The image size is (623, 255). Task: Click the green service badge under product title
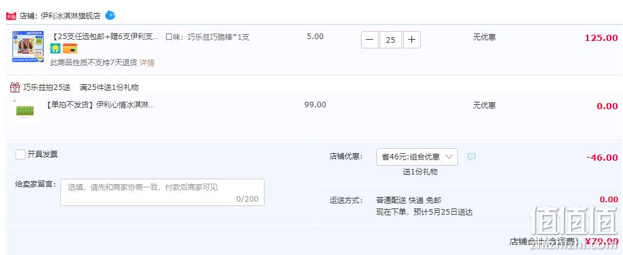(55, 48)
